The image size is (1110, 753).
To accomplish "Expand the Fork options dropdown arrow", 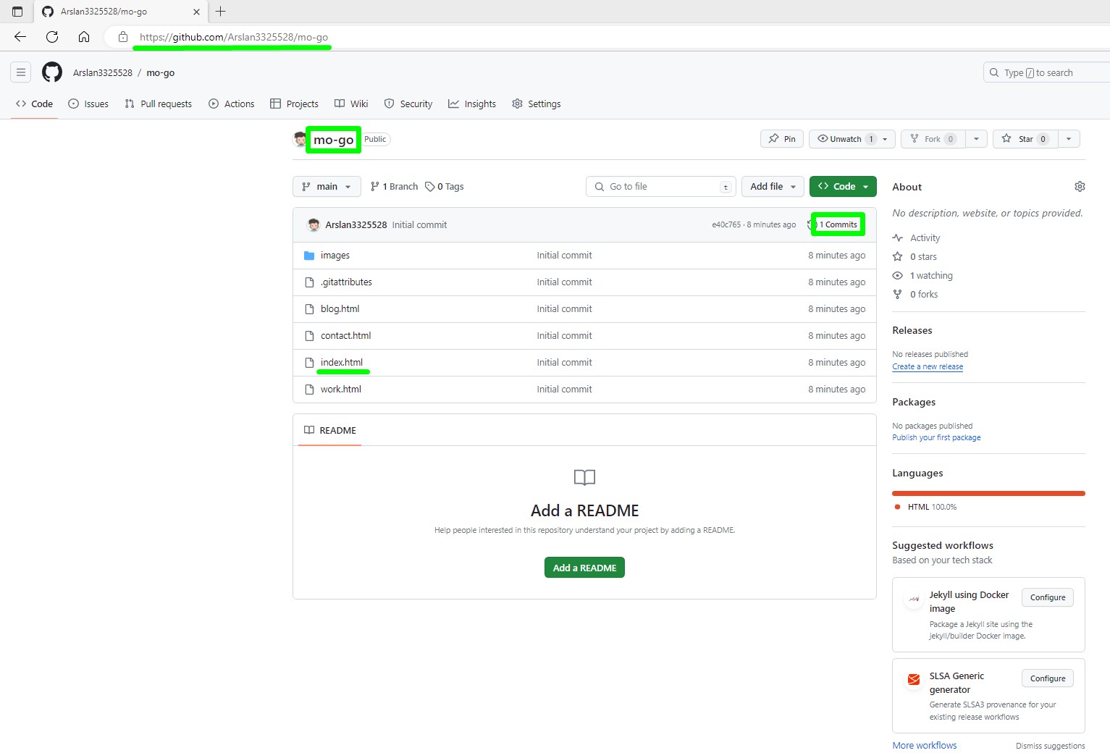I will click(976, 139).
